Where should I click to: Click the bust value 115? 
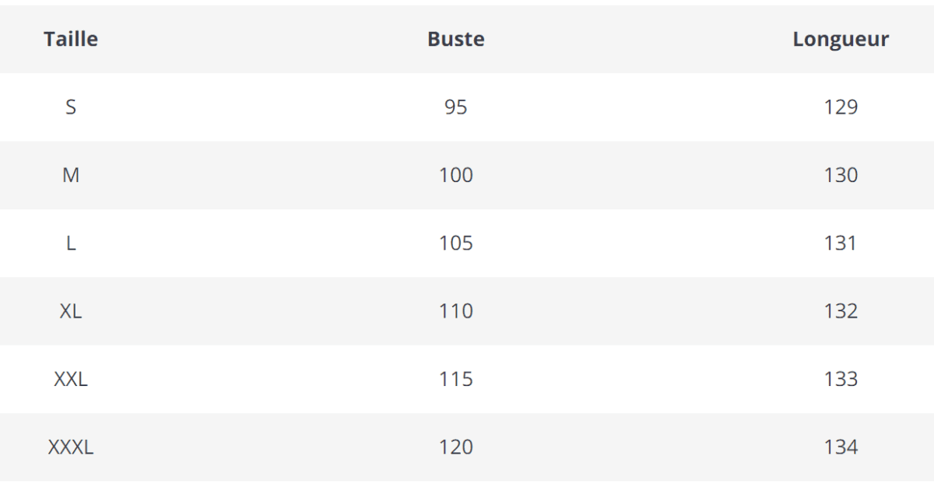tap(455, 379)
